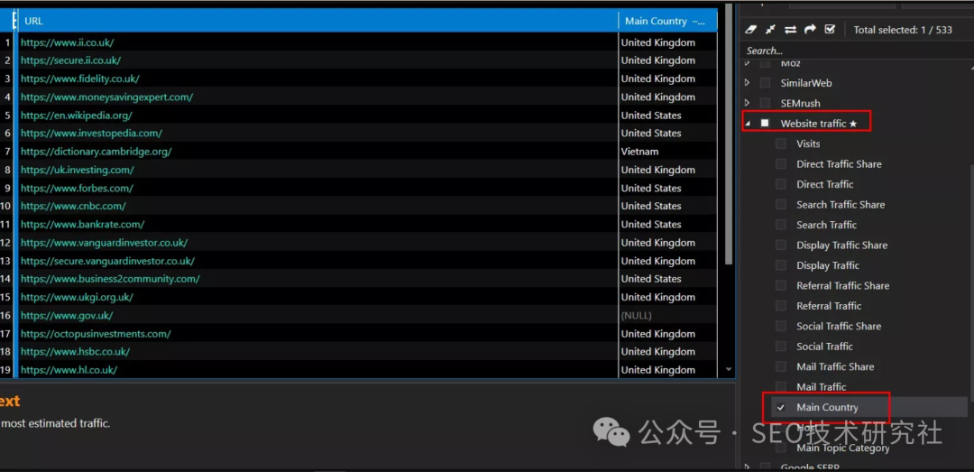Click the swap arrows invert icon
Image resolution: width=974 pixels, height=472 pixels.
(790, 29)
